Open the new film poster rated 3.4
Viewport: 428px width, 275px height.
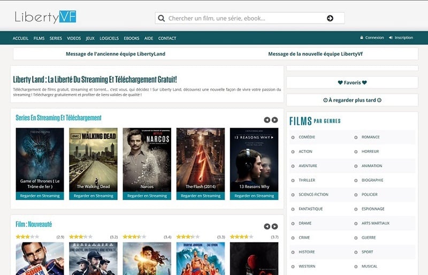pos(147,258)
